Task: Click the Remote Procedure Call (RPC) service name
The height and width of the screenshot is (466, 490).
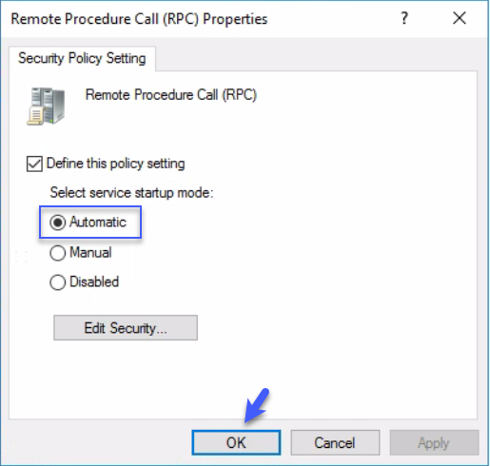Action: pos(171,95)
